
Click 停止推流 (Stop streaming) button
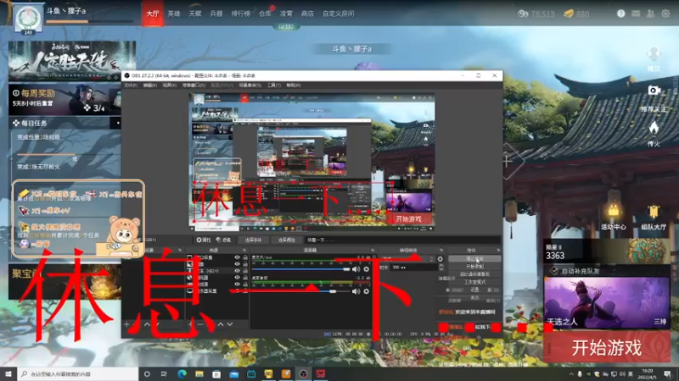[475, 259]
